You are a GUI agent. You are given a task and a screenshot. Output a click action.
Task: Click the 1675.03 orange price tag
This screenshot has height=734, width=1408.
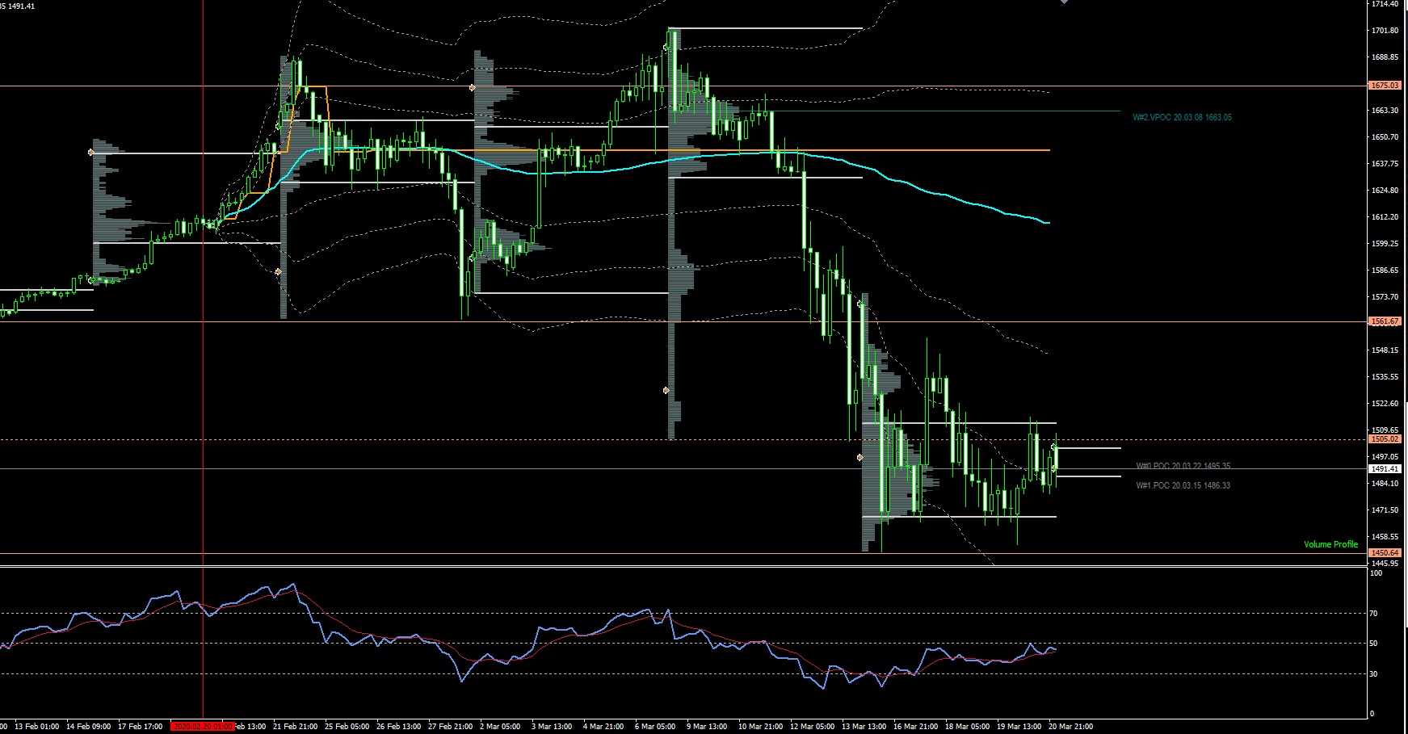pos(1384,86)
